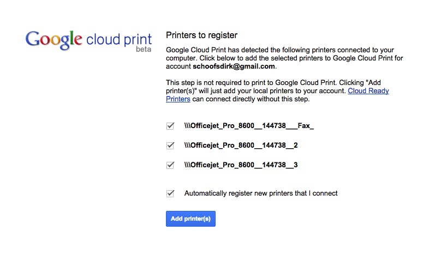Click the 'Automatically register new printers' label
This screenshot has height=267, width=447.
(261, 193)
